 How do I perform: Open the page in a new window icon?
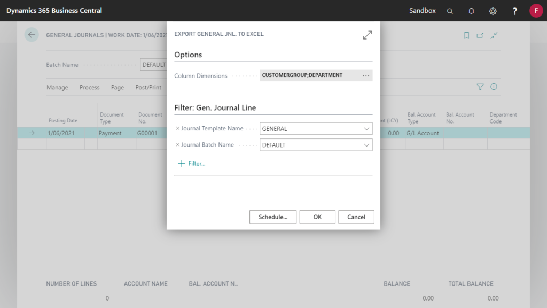[x=480, y=35]
